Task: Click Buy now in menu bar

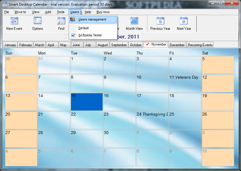Action: click(103, 12)
